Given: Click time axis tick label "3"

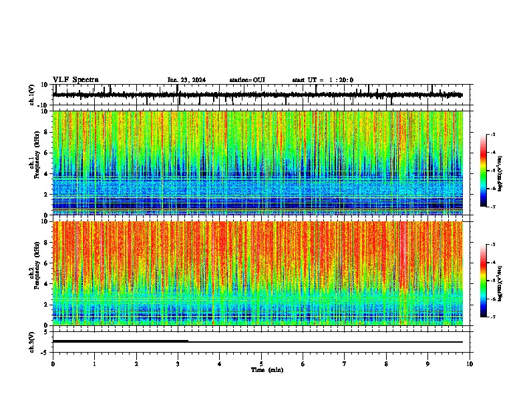Looking at the screenshot, I should click(178, 364).
